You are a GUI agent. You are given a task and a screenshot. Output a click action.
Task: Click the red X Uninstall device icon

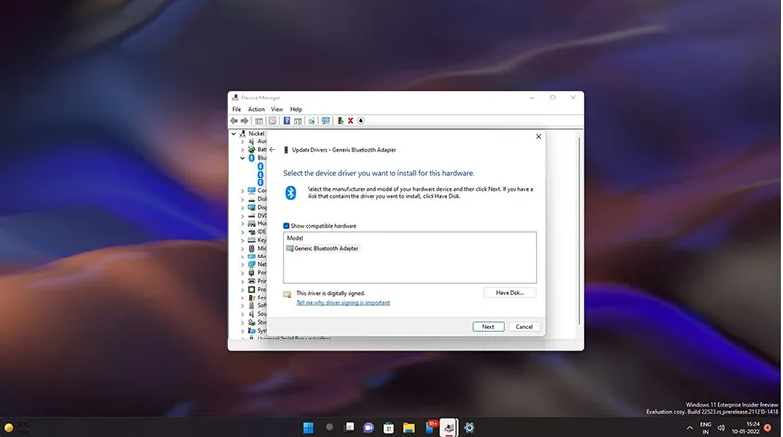point(350,121)
